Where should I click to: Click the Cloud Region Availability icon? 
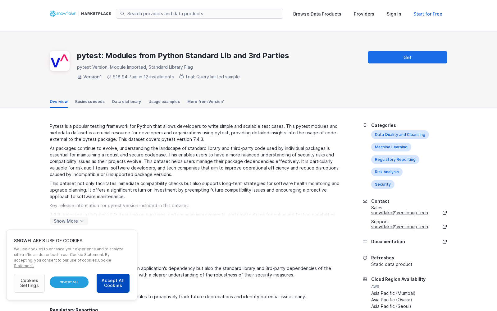pyautogui.click(x=365, y=279)
